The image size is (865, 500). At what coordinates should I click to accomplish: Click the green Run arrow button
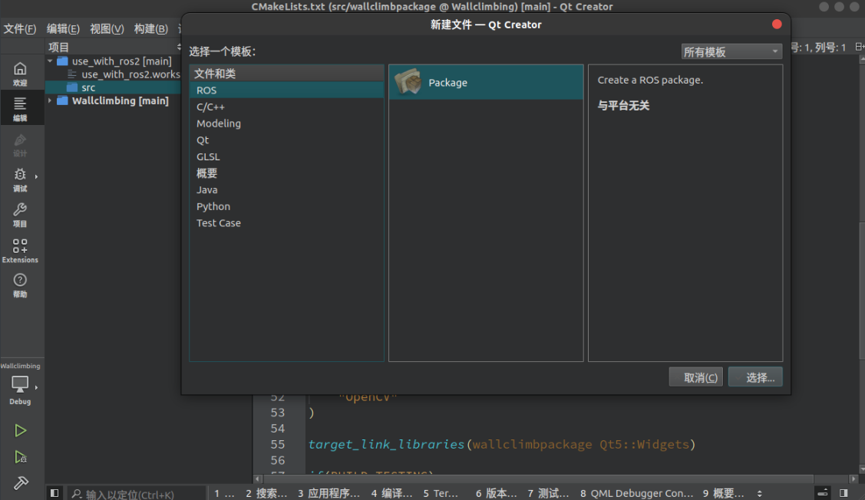pyautogui.click(x=21, y=430)
